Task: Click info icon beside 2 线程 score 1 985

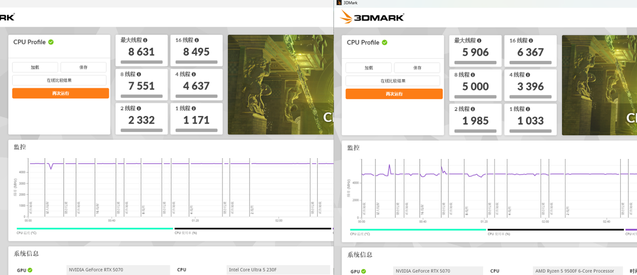Action: [x=473, y=109]
